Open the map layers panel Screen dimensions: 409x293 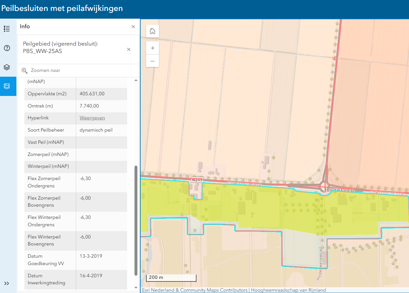coord(7,67)
